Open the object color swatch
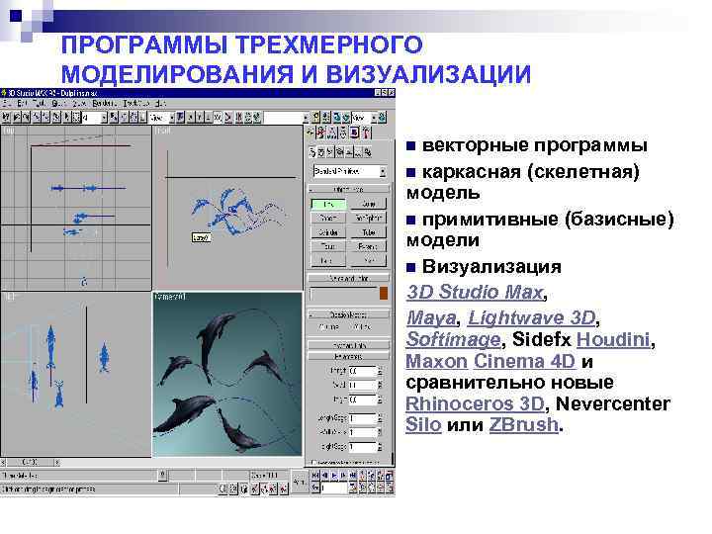This screenshot has height=534, width=712. tap(384, 293)
